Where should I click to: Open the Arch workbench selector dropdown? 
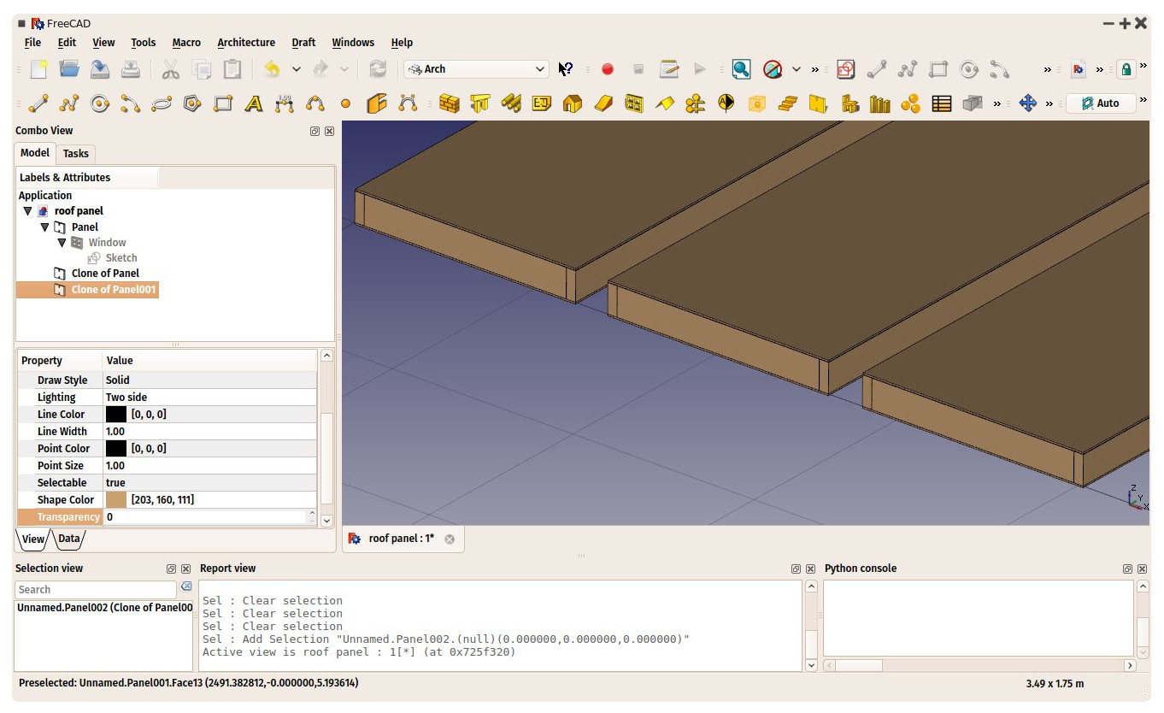coord(476,69)
